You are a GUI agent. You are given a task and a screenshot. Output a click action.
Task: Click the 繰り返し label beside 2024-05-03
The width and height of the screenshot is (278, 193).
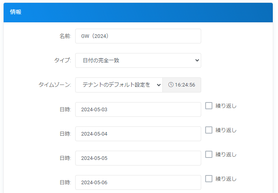(226, 106)
